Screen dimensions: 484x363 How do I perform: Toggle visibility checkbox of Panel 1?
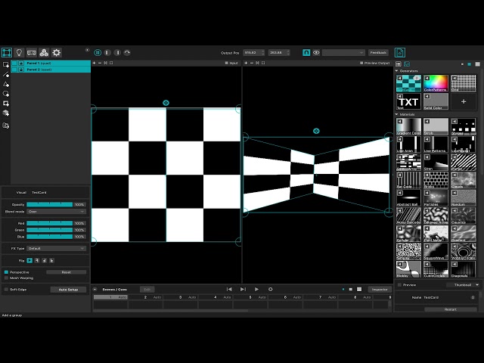tap(14, 63)
